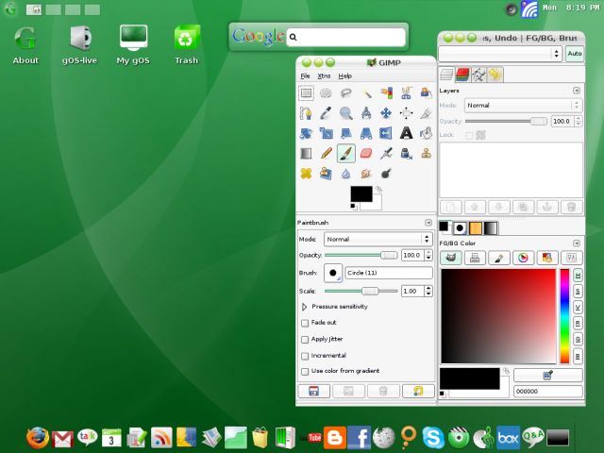Image resolution: width=604 pixels, height=453 pixels.
Task: Select the Move tool
Action: coord(386,113)
